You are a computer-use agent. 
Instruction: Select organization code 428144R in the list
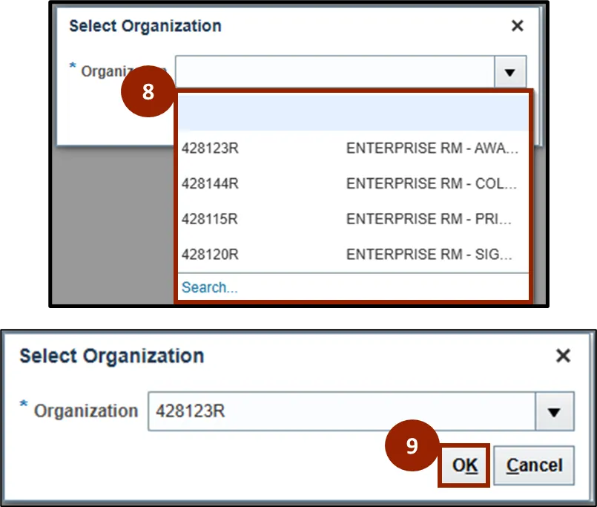pos(210,184)
